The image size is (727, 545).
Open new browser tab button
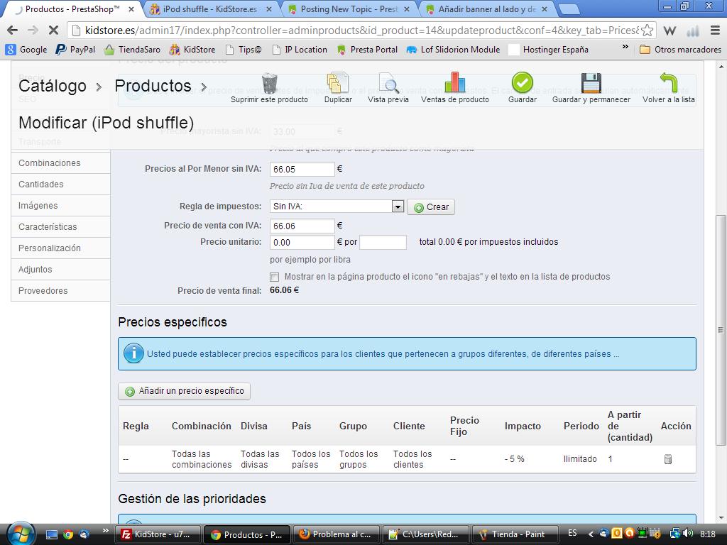569,9
